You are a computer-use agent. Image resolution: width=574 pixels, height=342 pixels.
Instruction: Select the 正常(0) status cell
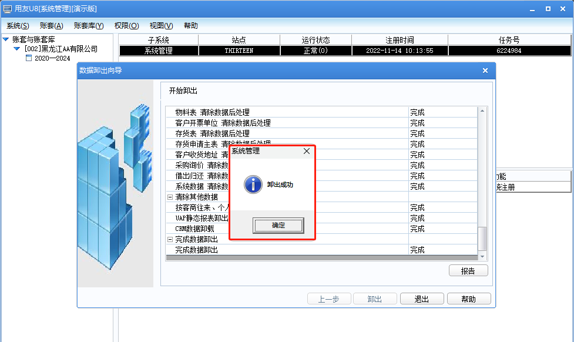[315, 51]
